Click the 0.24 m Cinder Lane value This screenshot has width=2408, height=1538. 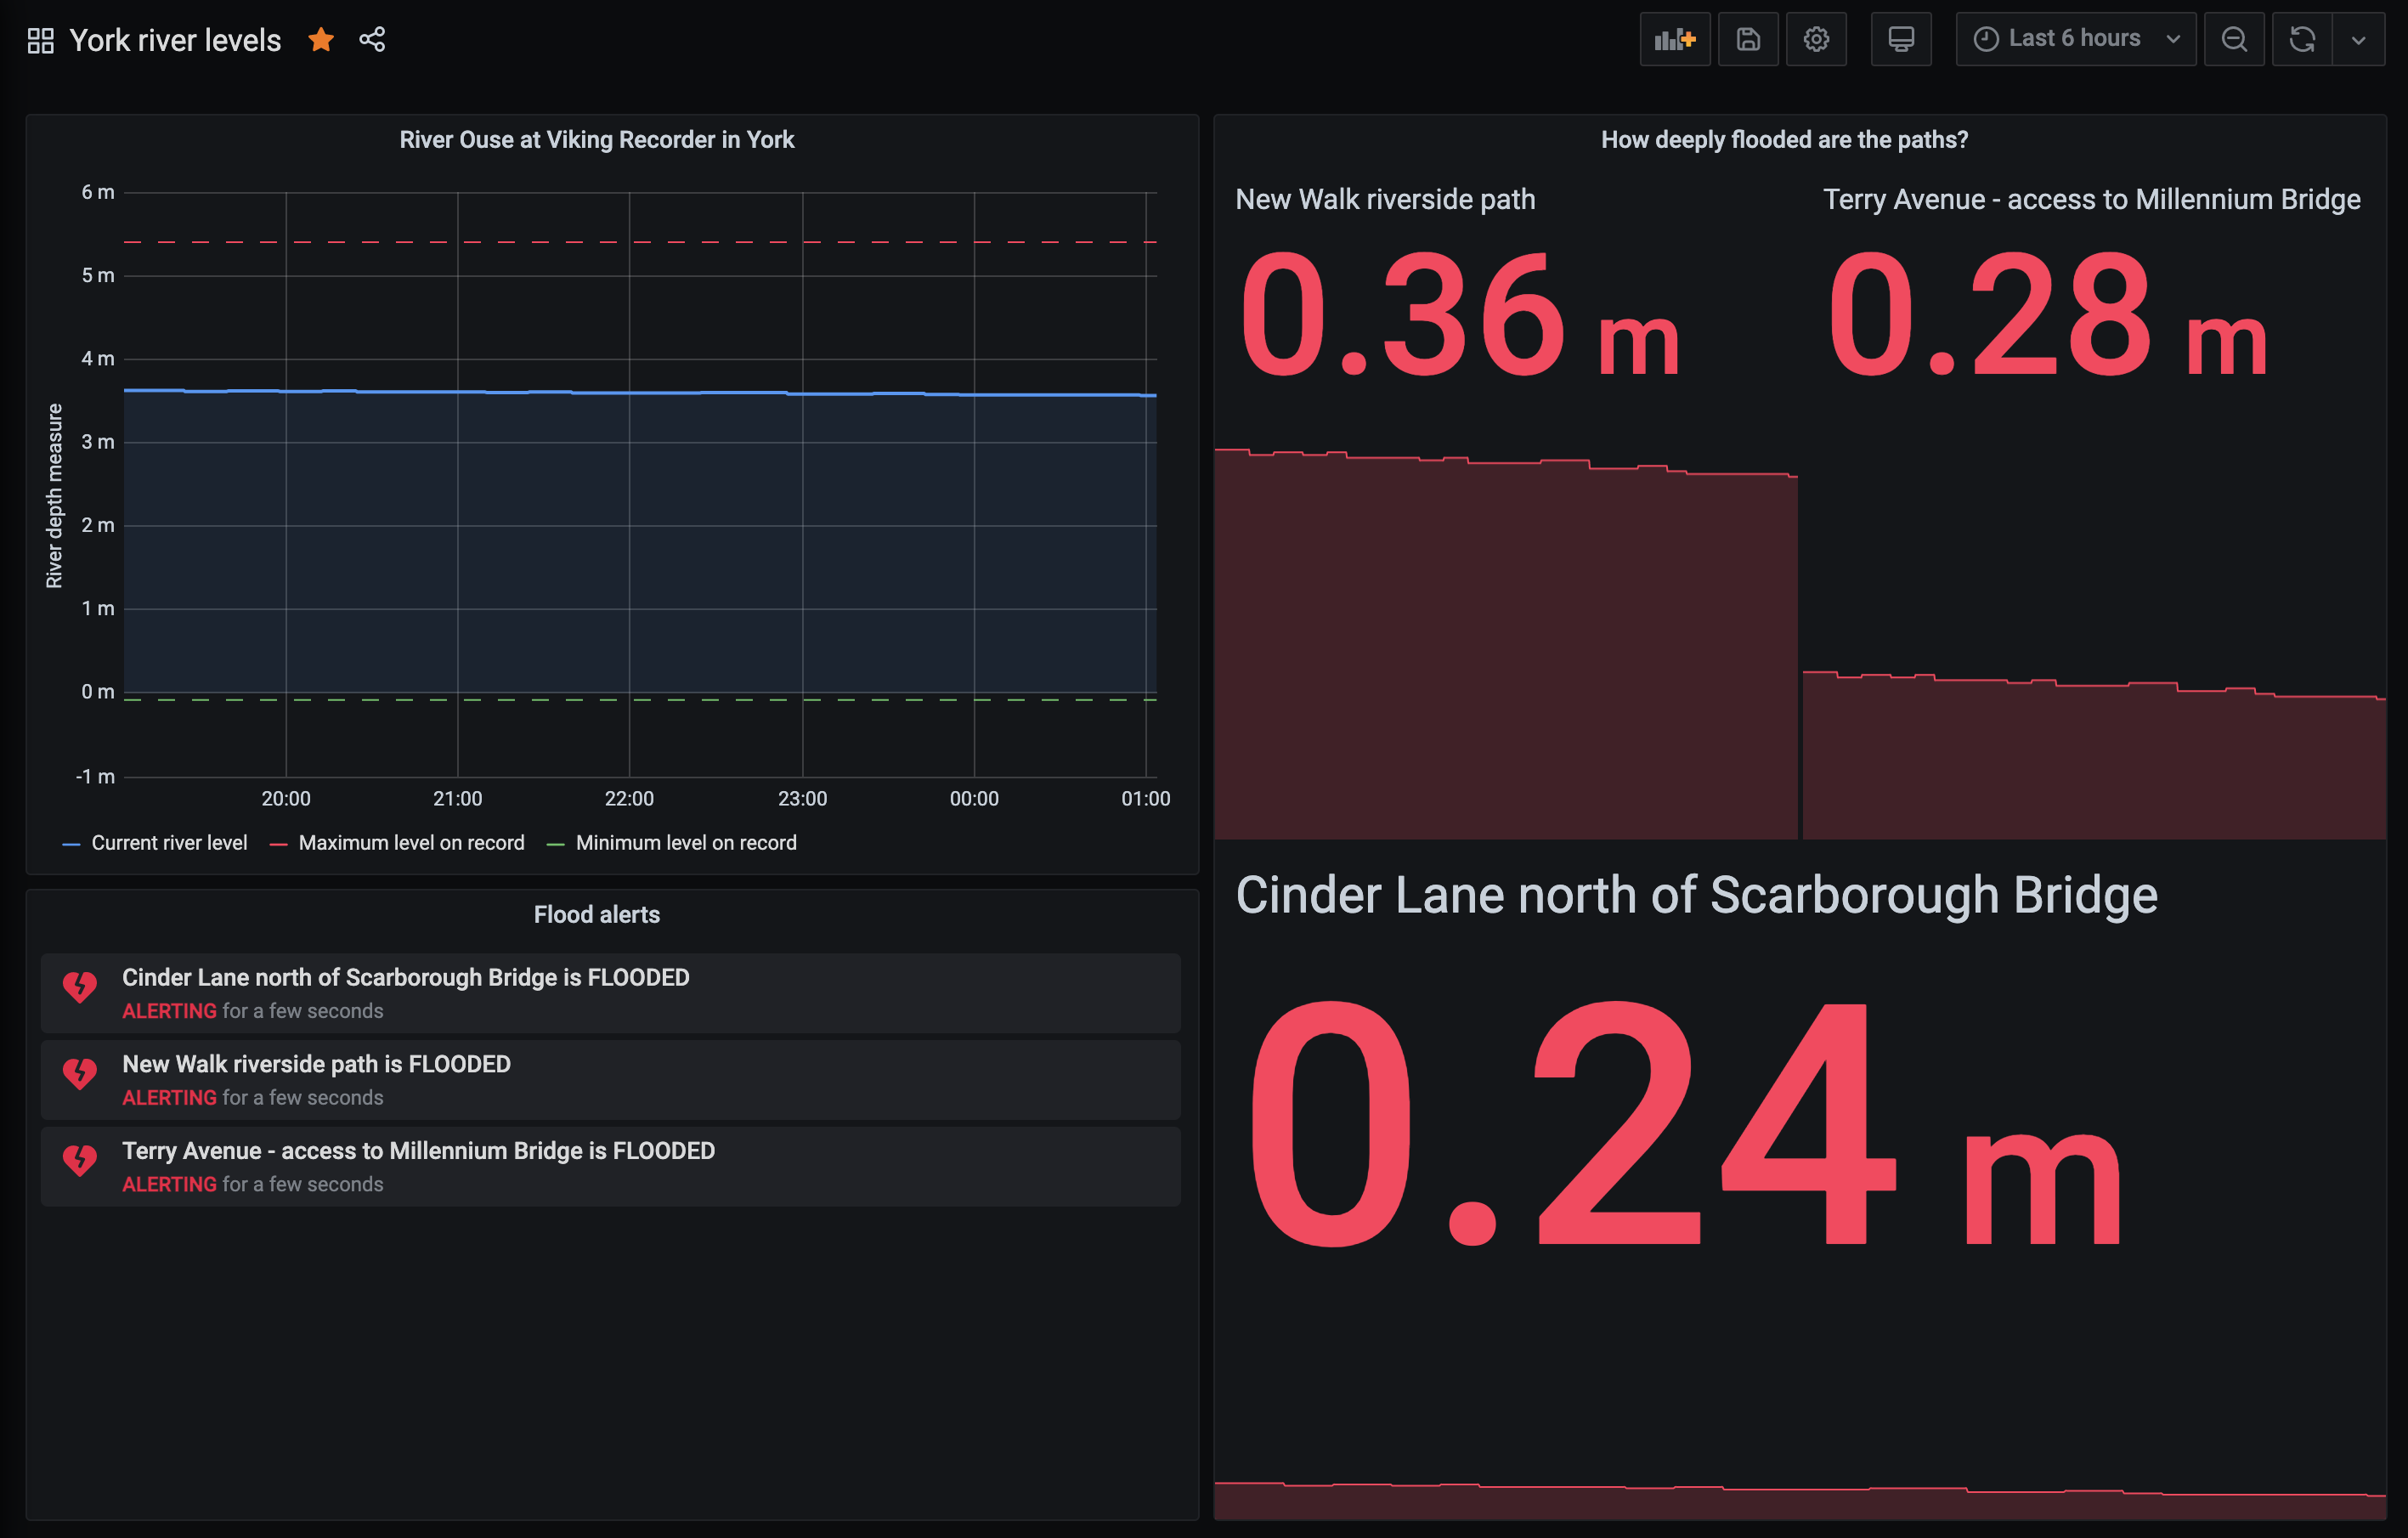coord(1685,1125)
